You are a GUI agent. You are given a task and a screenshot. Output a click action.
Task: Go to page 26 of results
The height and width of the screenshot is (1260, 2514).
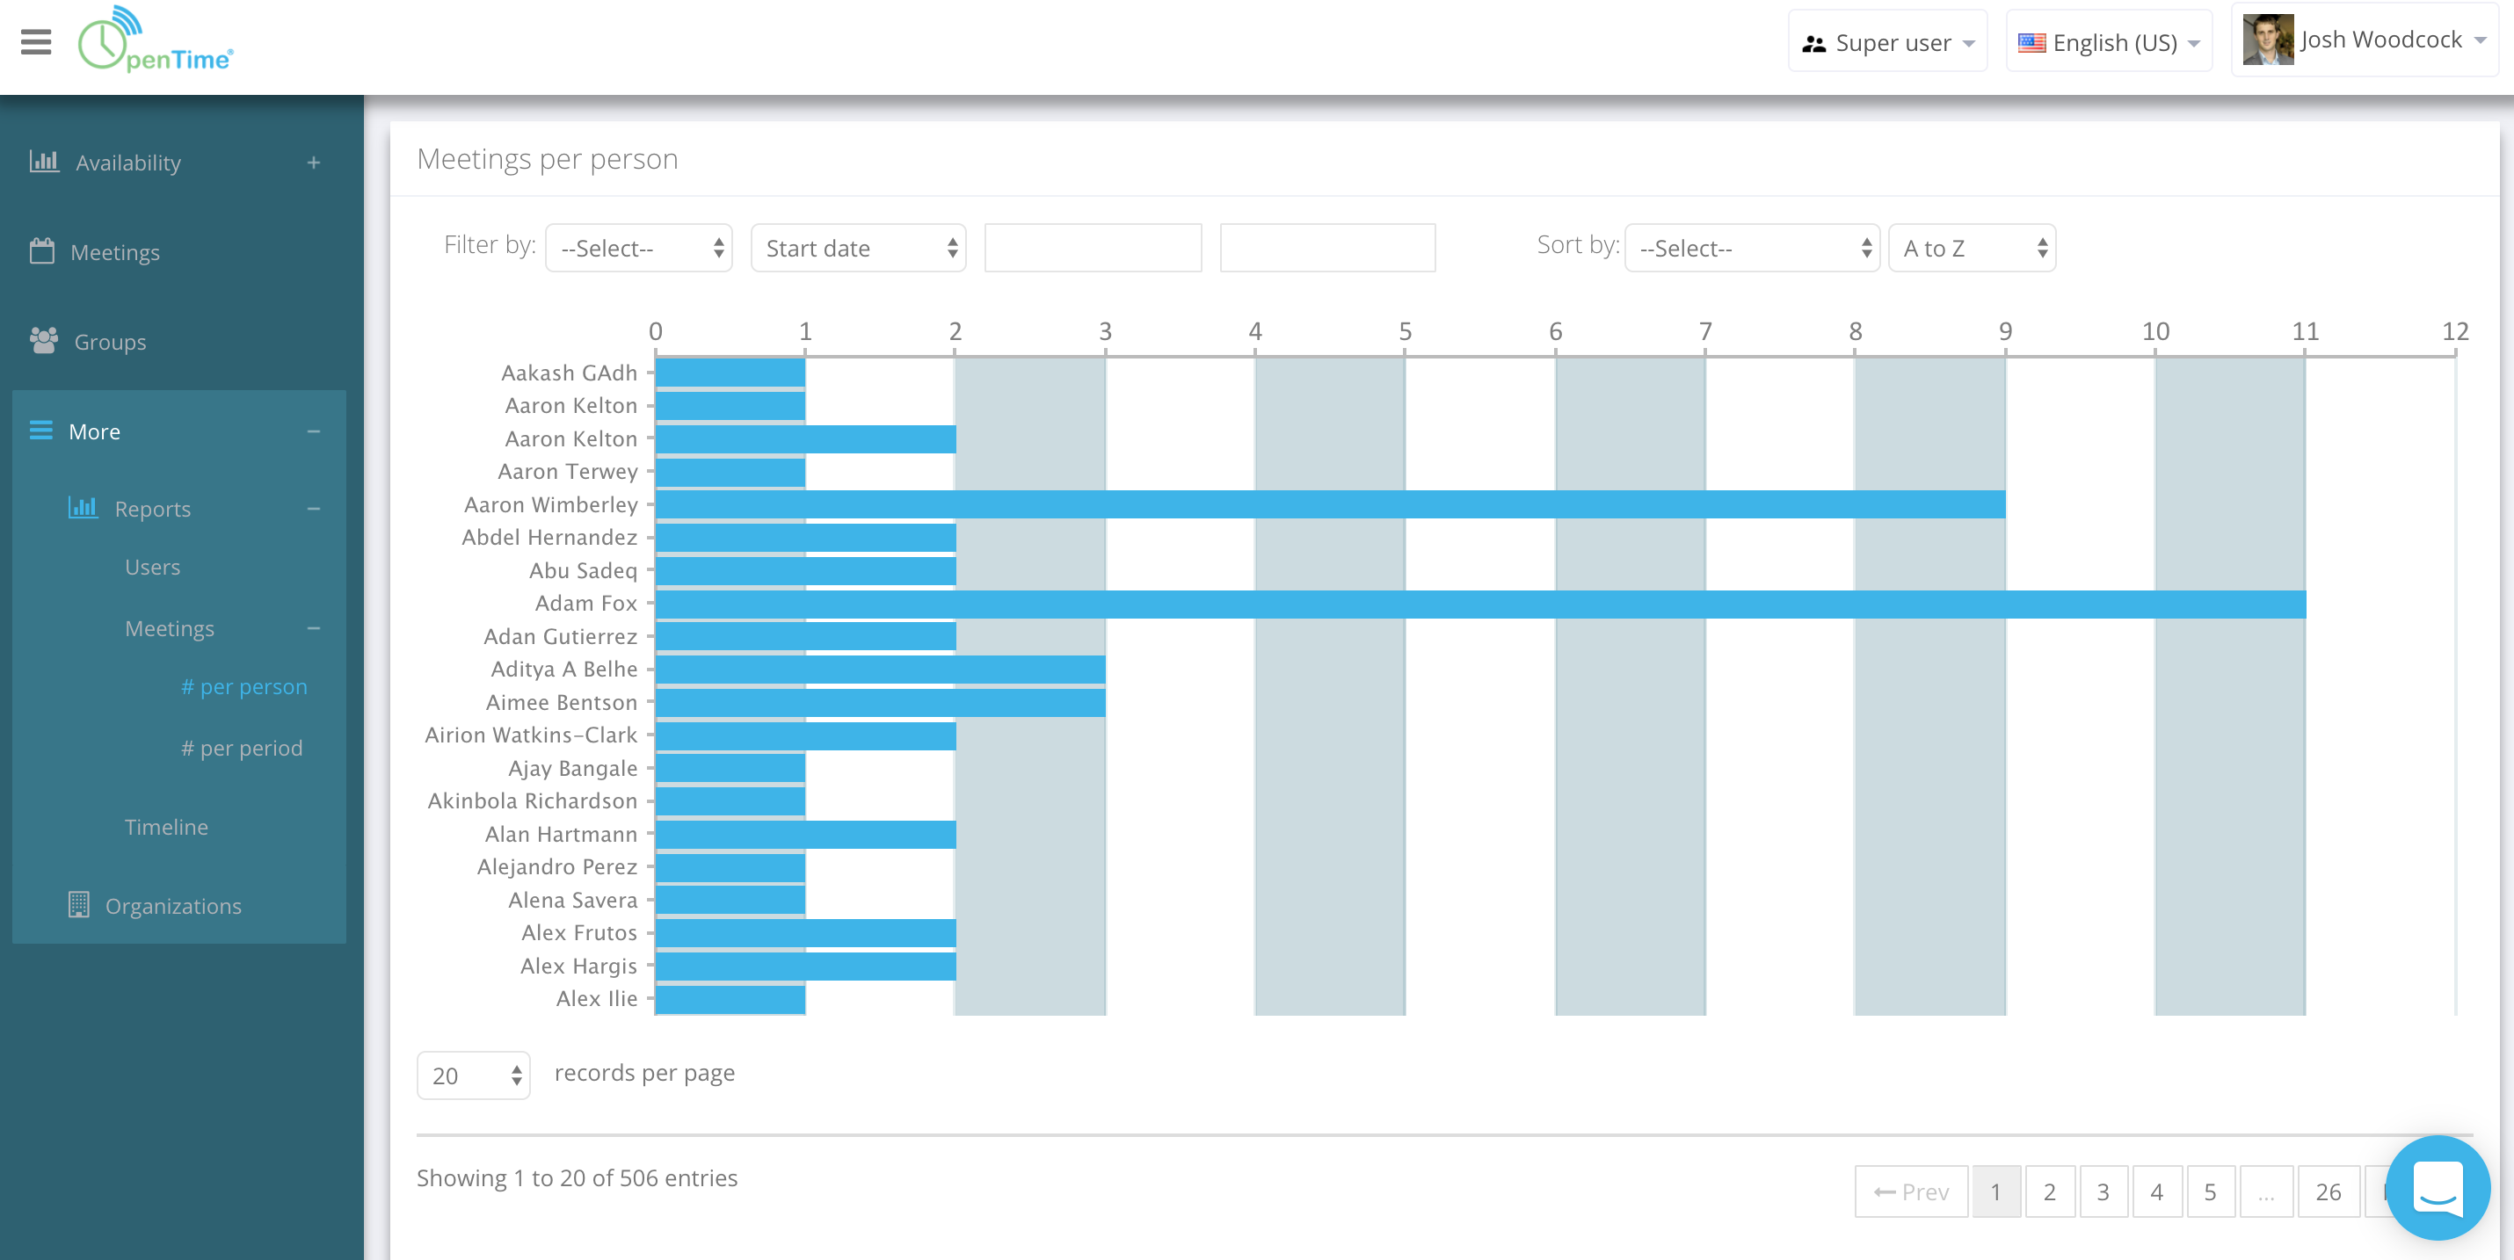2328,1191
